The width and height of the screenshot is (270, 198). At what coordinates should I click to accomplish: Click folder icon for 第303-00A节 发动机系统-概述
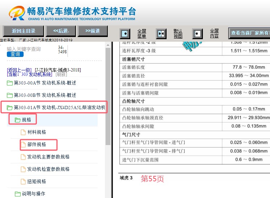[x=9, y=83]
